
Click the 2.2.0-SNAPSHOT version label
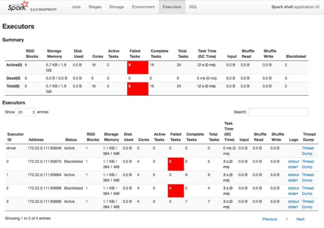pos(44,9)
